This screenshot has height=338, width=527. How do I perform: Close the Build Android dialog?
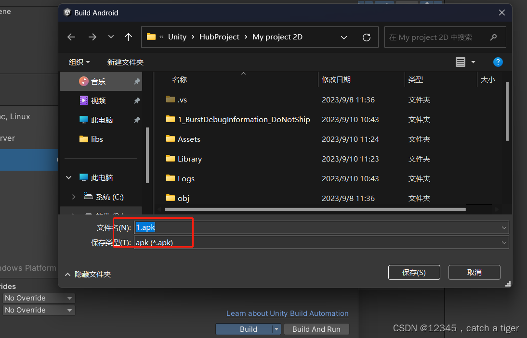tap(502, 13)
